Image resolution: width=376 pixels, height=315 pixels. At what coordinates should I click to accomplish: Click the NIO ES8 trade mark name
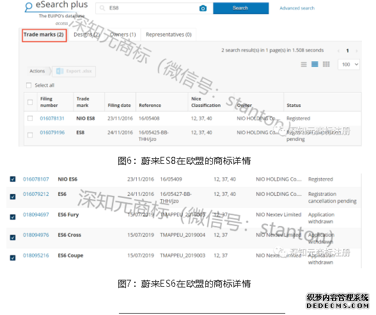pyautogui.click(x=86, y=118)
